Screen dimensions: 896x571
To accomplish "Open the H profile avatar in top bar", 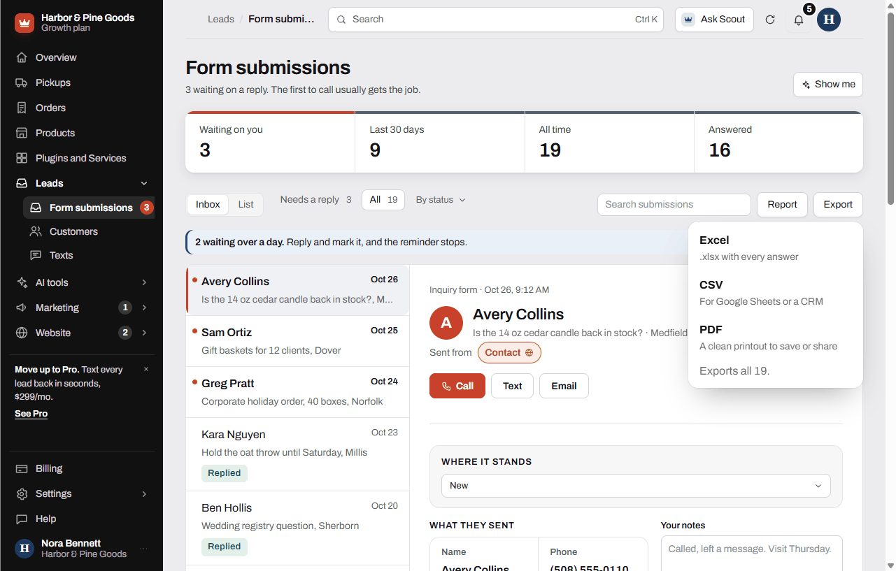I will coord(829,20).
